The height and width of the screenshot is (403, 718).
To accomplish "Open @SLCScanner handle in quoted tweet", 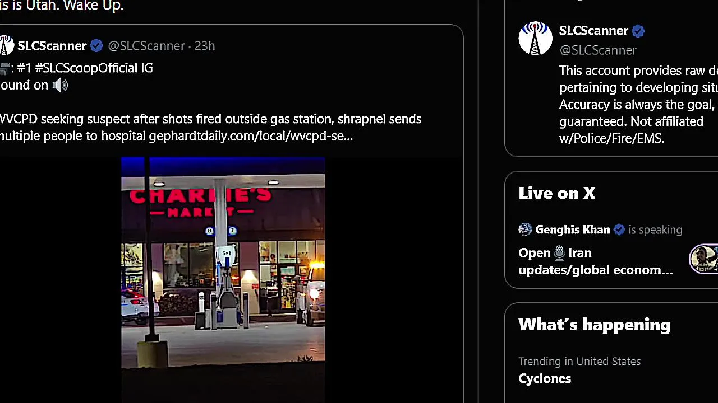I will [146, 46].
